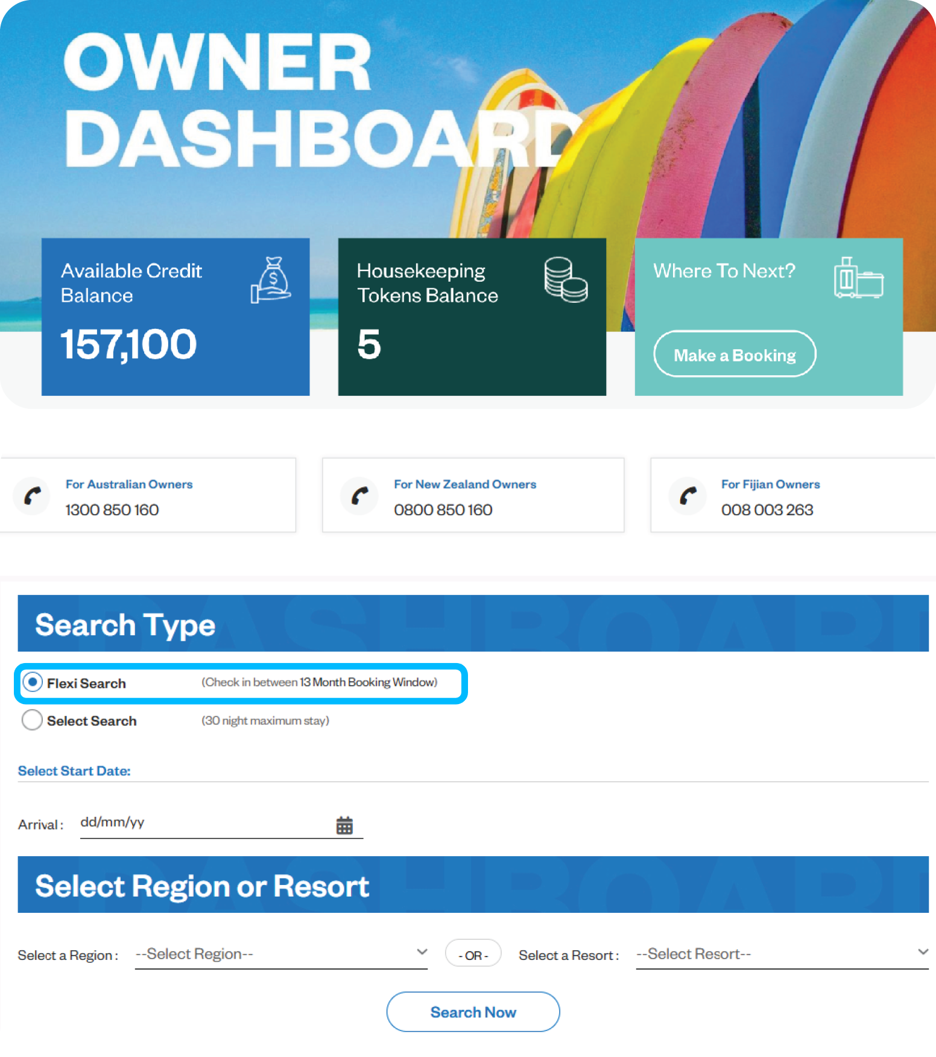
Task: Click the For New Zealand Owners label
Action: (465, 484)
